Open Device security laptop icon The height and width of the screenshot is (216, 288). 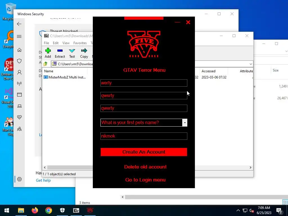(19, 106)
